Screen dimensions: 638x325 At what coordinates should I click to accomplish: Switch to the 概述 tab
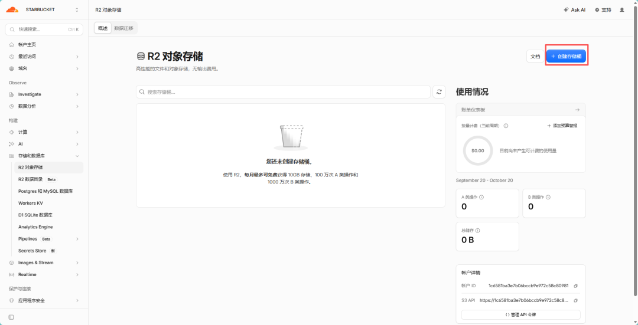[x=103, y=28]
